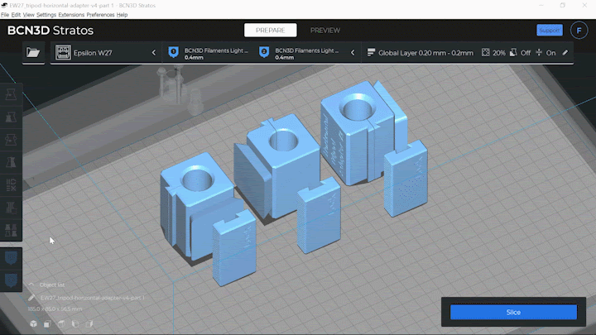Switch to 3D perspective view cube
Image resolution: width=596 pixels, height=335 pixels.
[x=33, y=323]
